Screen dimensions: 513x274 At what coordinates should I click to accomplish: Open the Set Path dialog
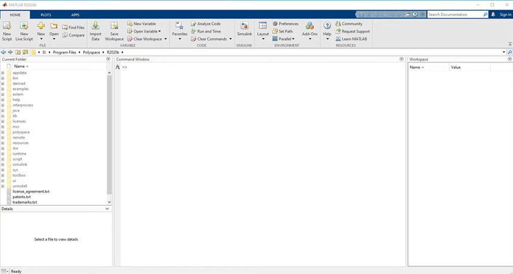(282, 32)
